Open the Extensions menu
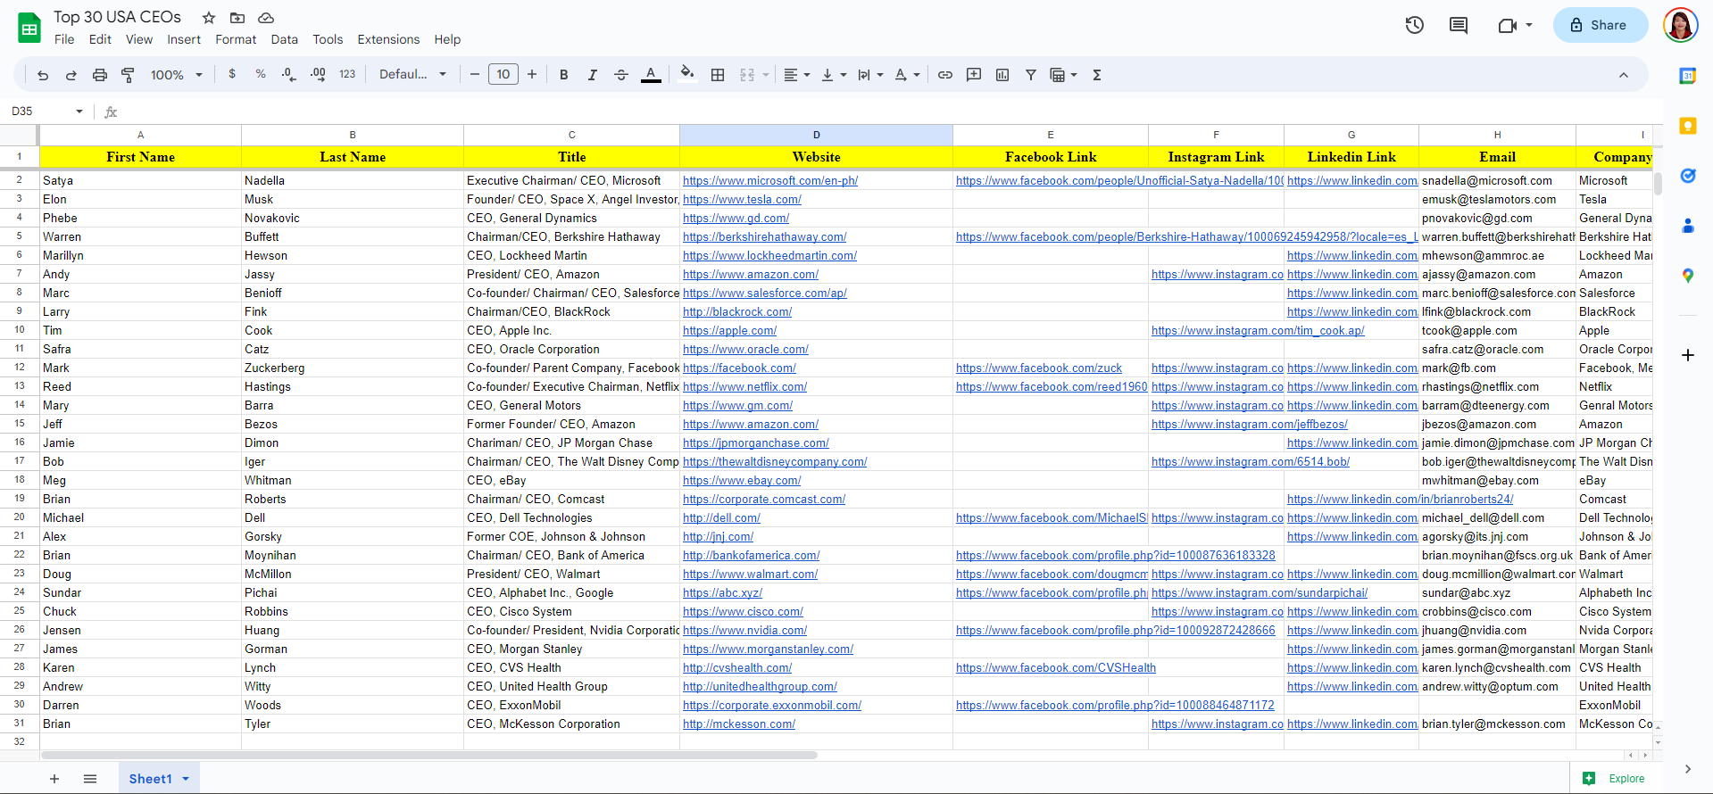This screenshot has width=1713, height=794. [x=388, y=39]
